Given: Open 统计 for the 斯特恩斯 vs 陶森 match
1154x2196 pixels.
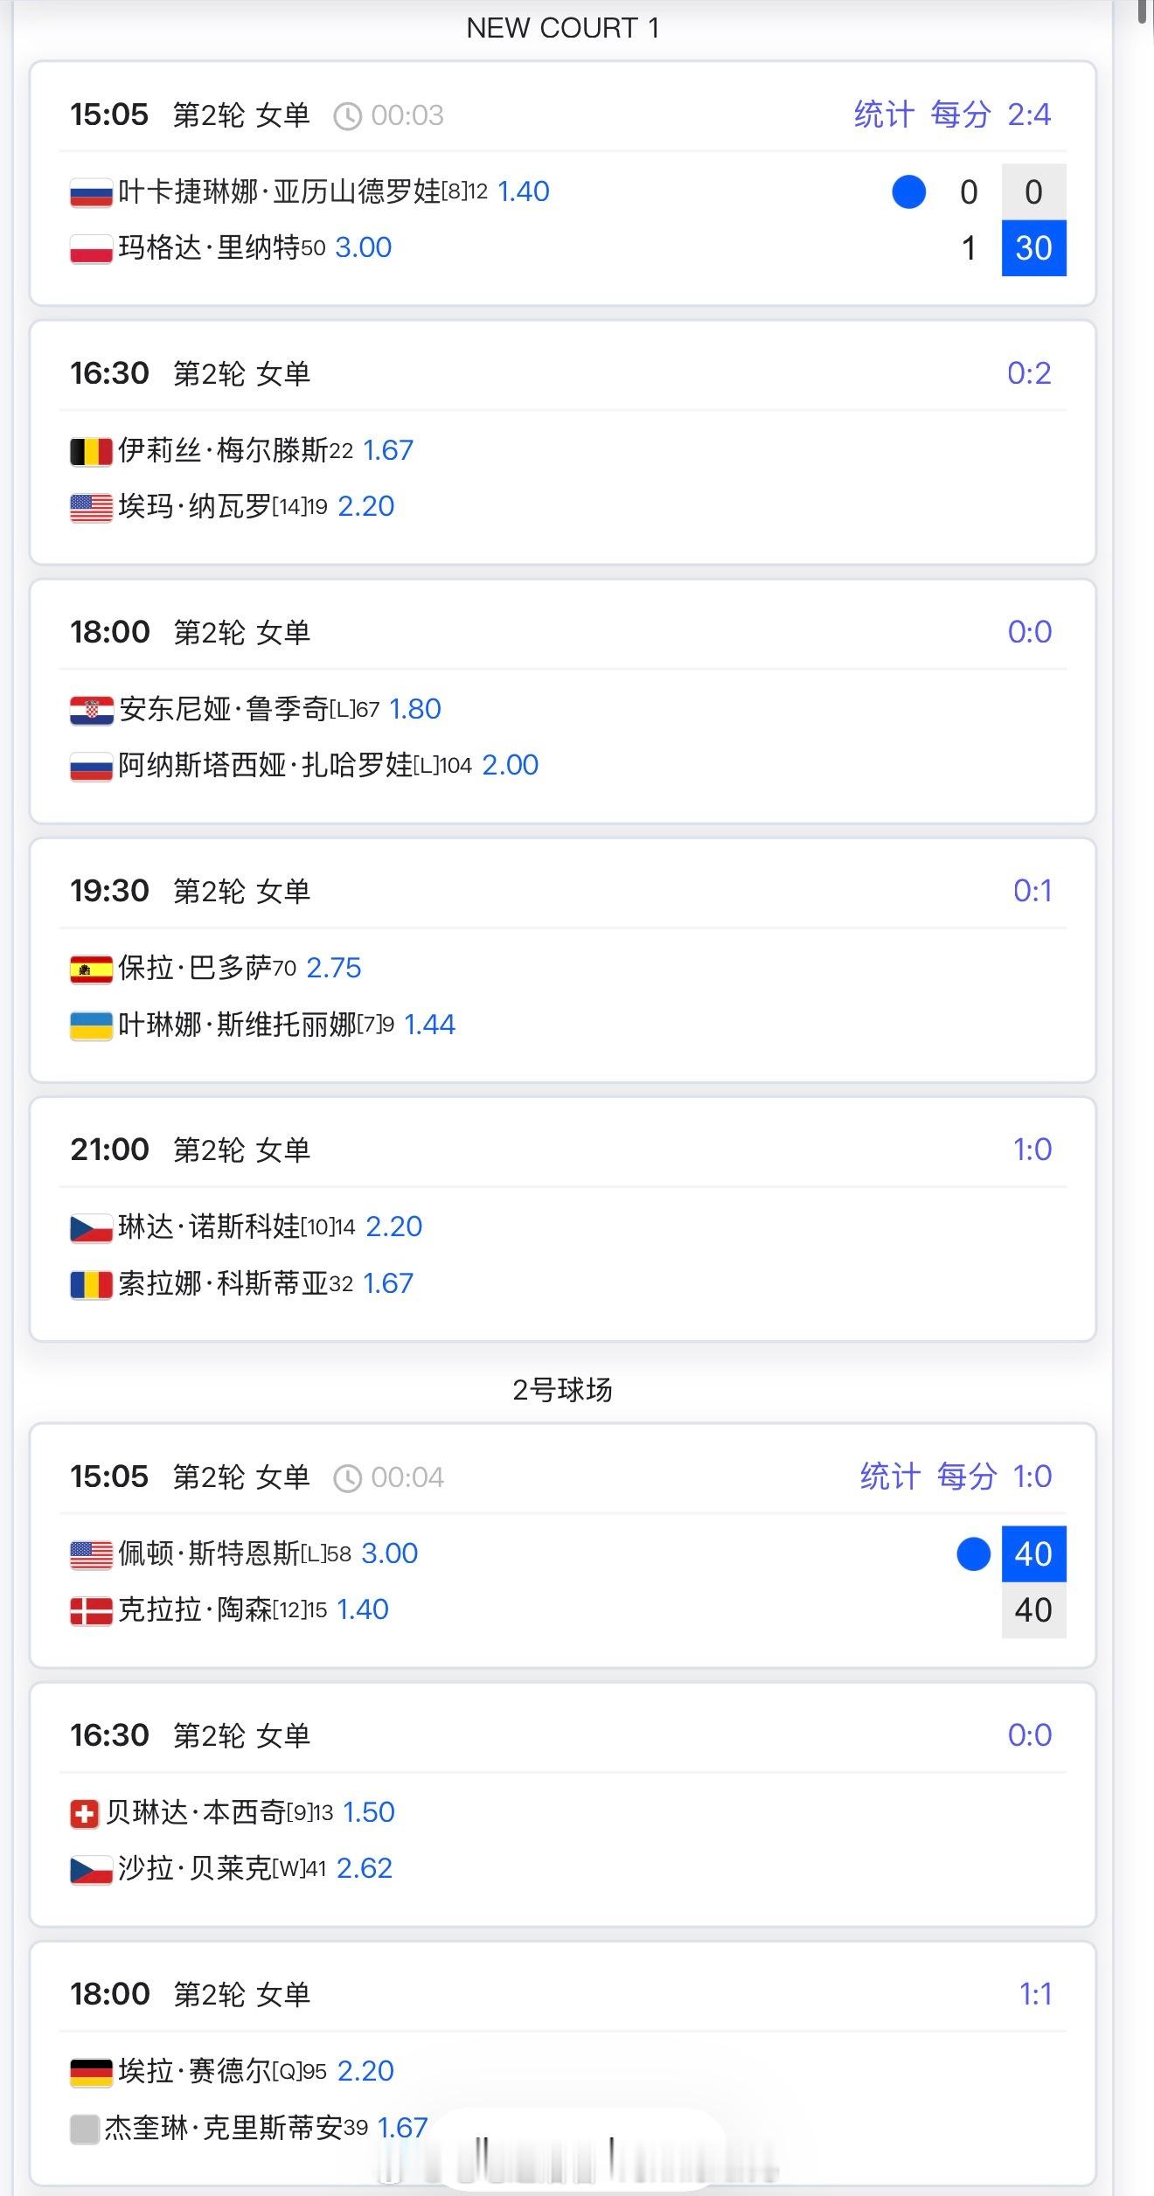Looking at the screenshot, I should click(889, 1477).
